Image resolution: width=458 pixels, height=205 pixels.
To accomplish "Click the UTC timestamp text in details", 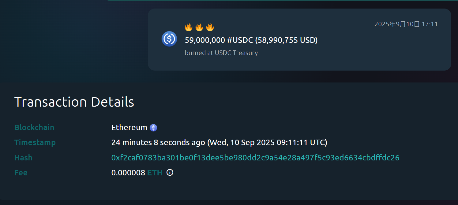I will click(219, 142).
